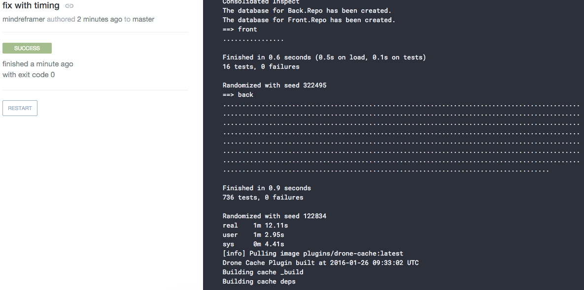Restart the build with RESTART button

[20, 108]
